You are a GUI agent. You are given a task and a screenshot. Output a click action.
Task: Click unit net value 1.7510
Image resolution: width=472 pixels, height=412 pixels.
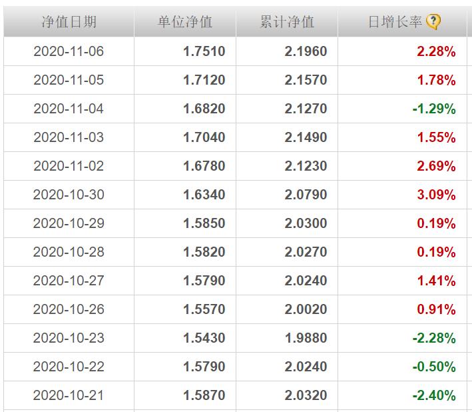(204, 51)
